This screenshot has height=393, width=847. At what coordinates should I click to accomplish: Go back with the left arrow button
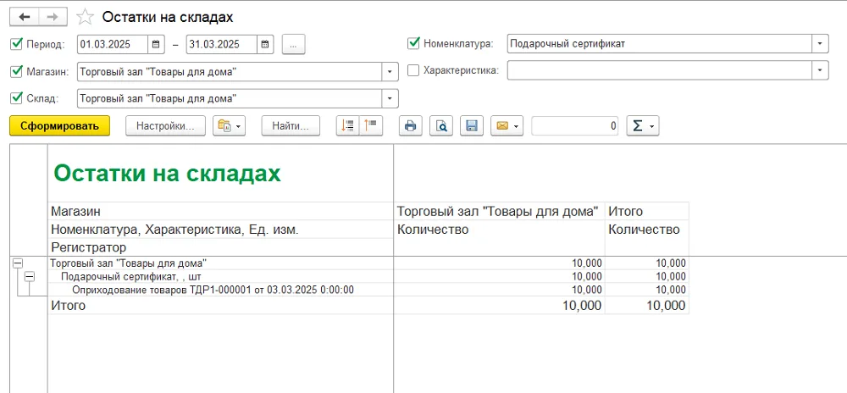[25, 17]
